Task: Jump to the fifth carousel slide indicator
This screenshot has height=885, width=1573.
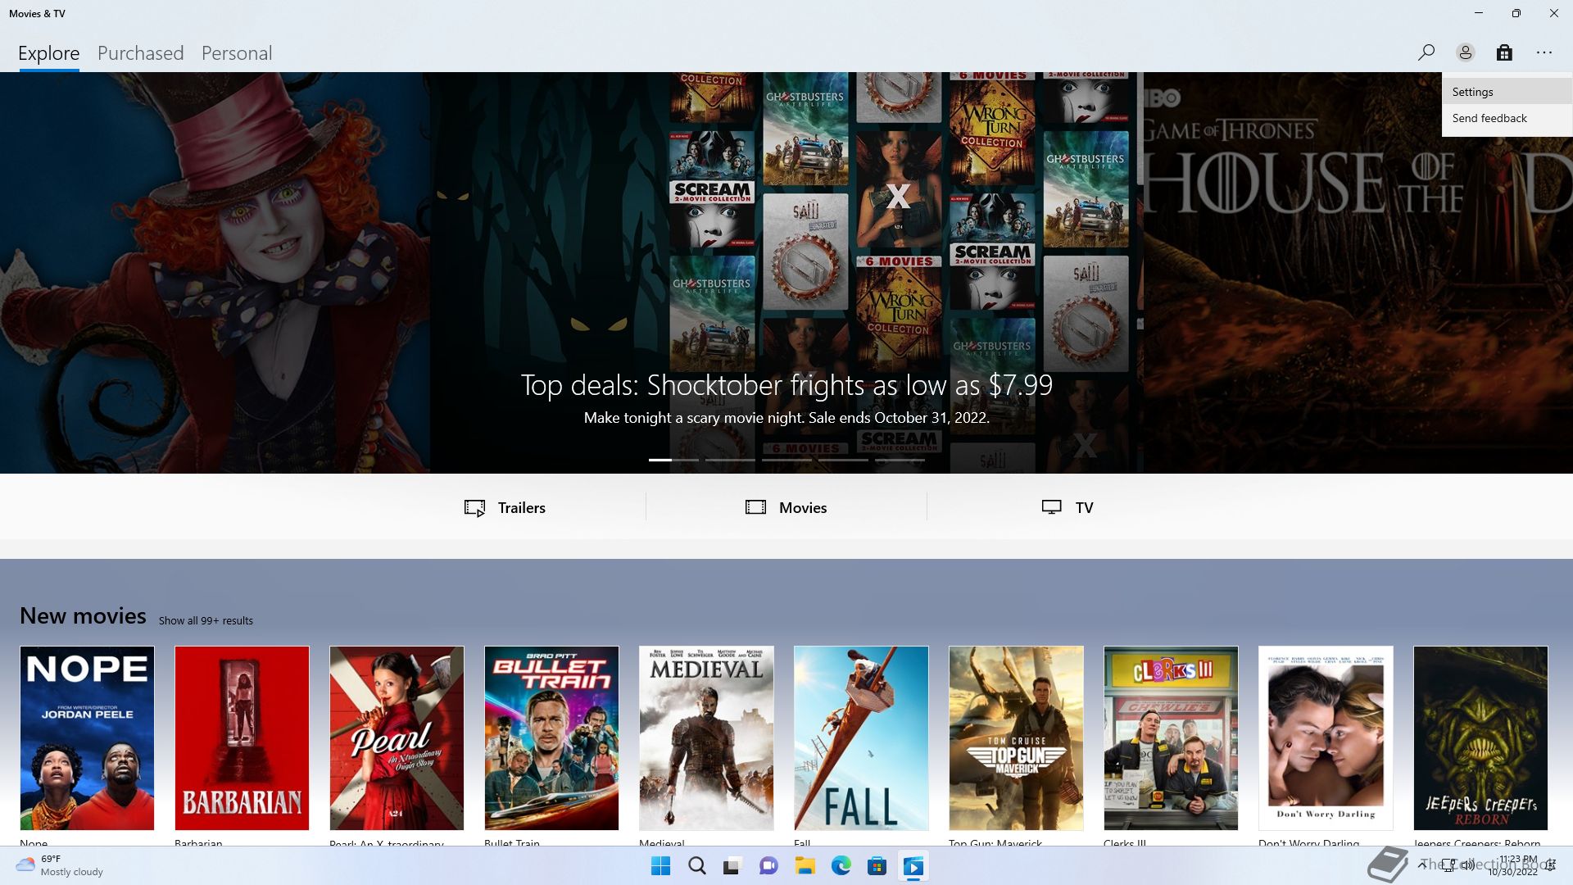Action: (x=900, y=460)
